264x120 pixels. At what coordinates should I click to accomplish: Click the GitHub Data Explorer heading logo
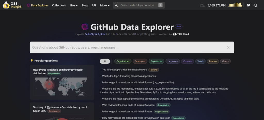85,26
